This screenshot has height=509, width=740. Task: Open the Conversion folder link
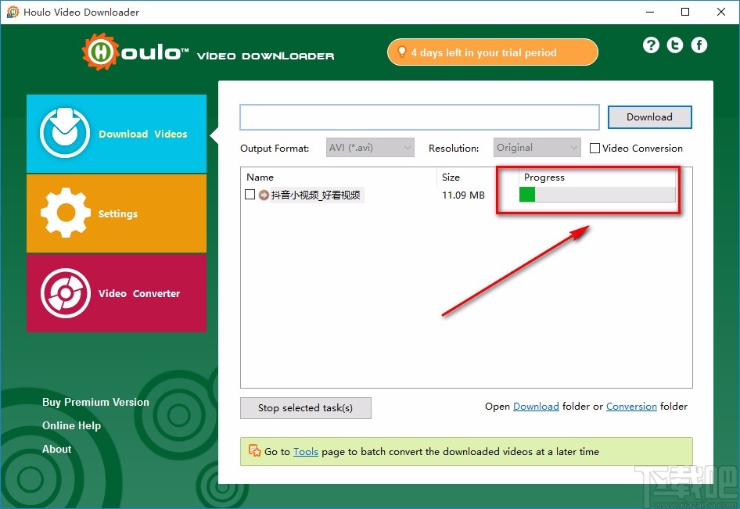(x=631, y=406)
